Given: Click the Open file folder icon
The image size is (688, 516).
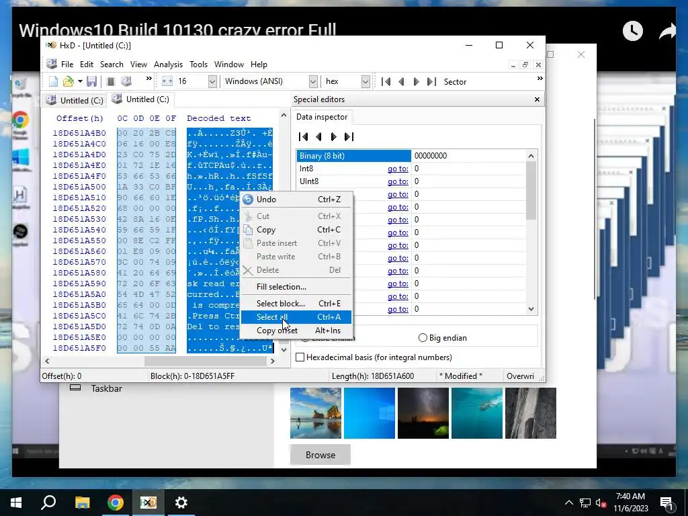Looking at the screenshot, I should [x=68, y=81].
